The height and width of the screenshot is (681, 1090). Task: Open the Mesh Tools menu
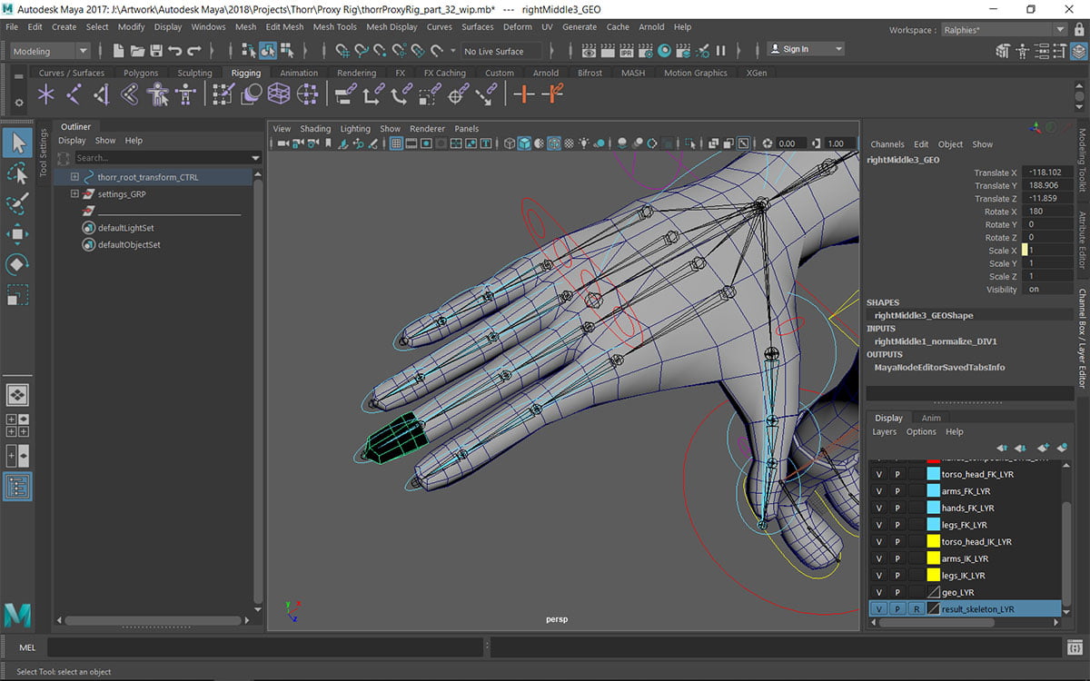click(334, 27)
